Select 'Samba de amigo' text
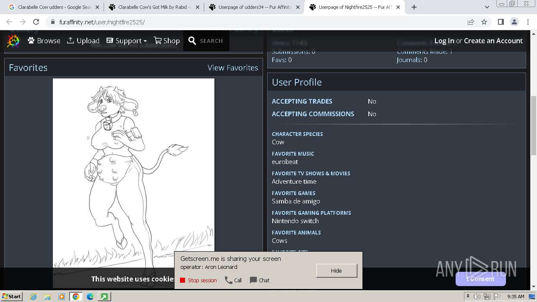This screenshot has height=302, width=537. coord(296,201)
